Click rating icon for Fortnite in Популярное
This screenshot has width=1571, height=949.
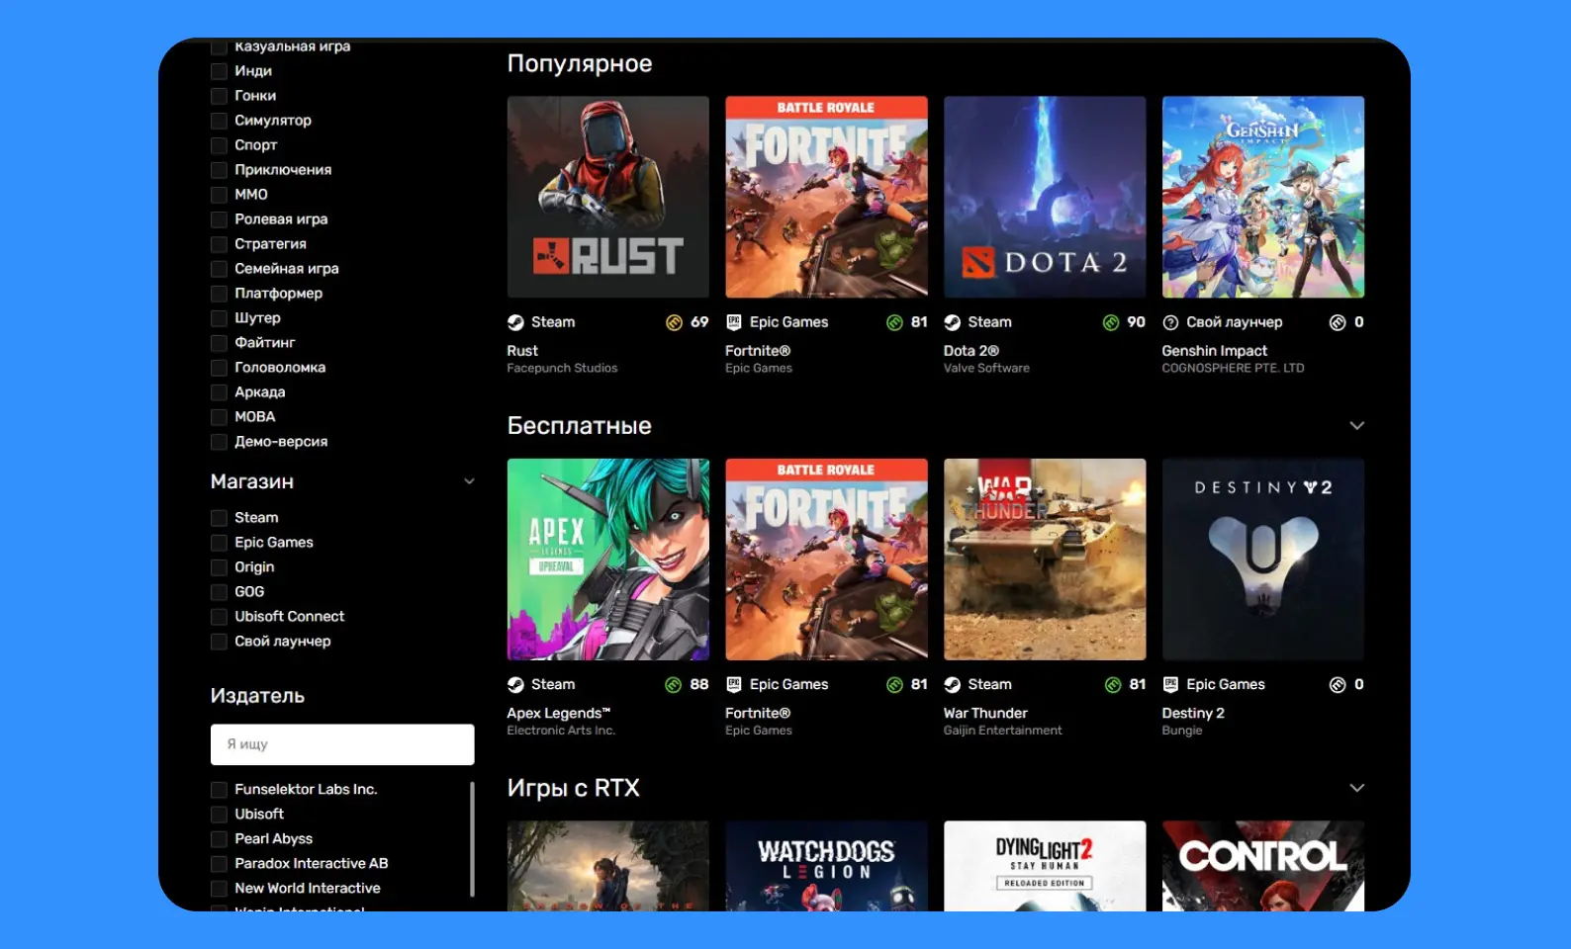coord(895,322)
